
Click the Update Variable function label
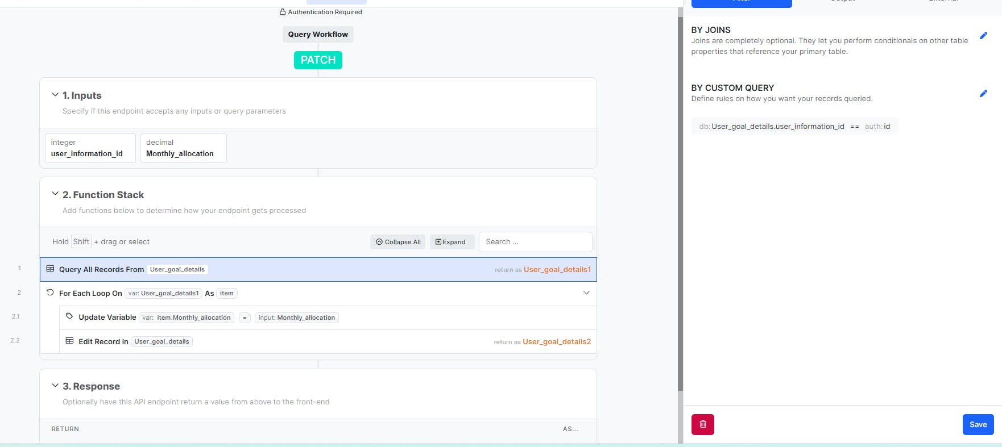pyautogui.click(x=107, y=318)
